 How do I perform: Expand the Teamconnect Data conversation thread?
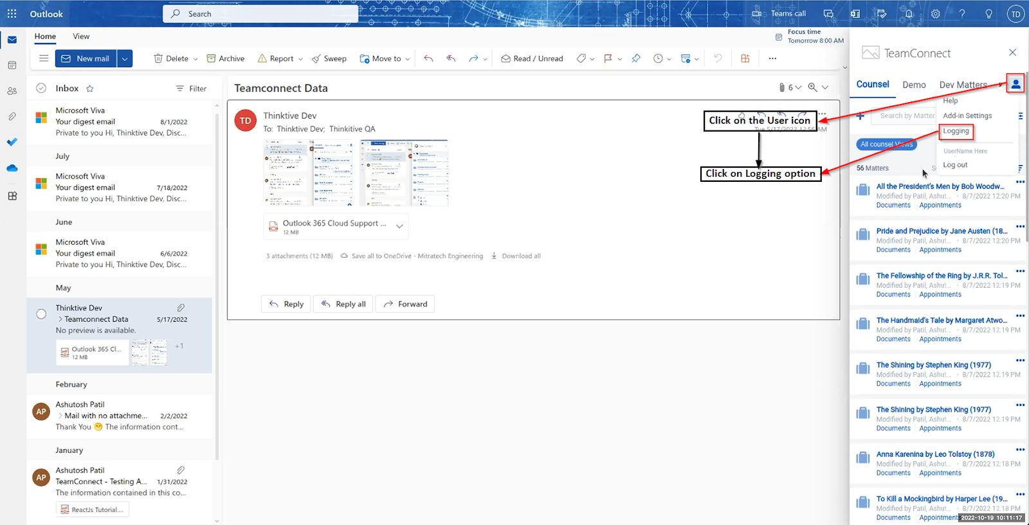click(x=60, y=319)
